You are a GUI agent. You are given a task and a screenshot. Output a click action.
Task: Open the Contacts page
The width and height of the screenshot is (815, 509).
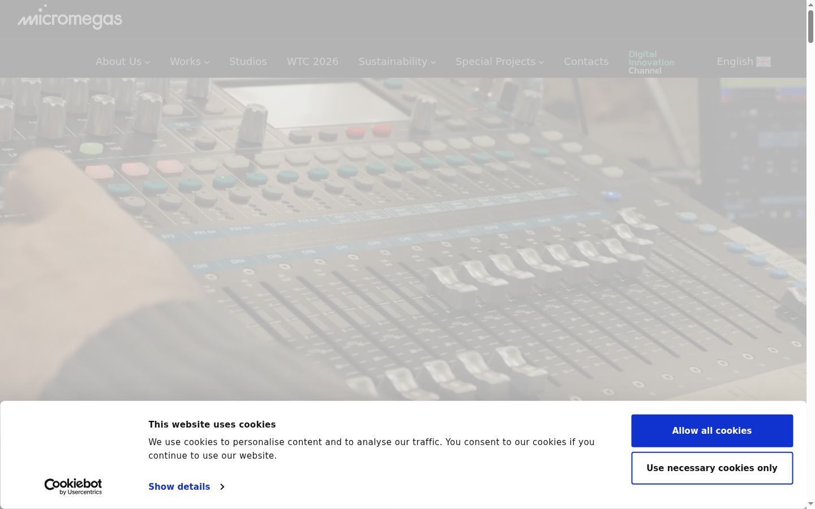click(586, 62)
